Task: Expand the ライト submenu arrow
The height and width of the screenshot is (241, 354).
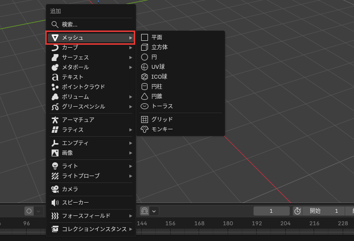Action: click(x=130, y=166)
